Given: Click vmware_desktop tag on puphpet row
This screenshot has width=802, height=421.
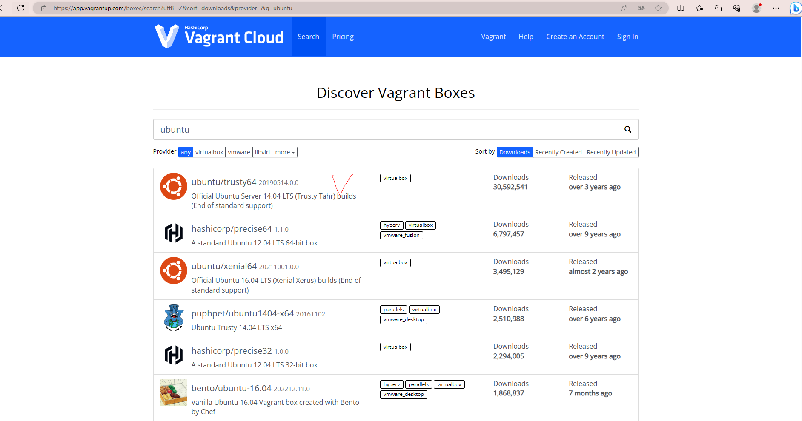Looking at the screenshot, I should [404, 319].
